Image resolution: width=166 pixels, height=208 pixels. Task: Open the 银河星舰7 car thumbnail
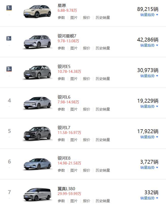point(37,42)
